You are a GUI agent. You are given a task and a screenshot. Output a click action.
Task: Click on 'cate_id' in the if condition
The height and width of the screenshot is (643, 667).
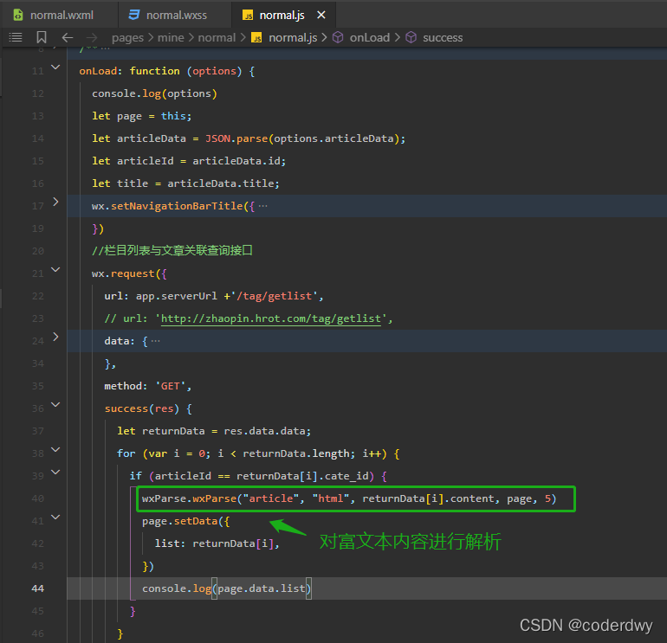[346, 476]
